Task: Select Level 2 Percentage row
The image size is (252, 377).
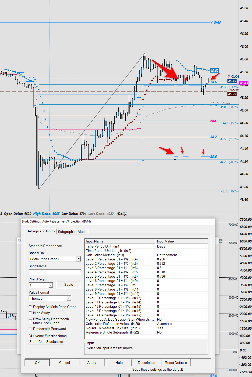Action: (146, 263)
